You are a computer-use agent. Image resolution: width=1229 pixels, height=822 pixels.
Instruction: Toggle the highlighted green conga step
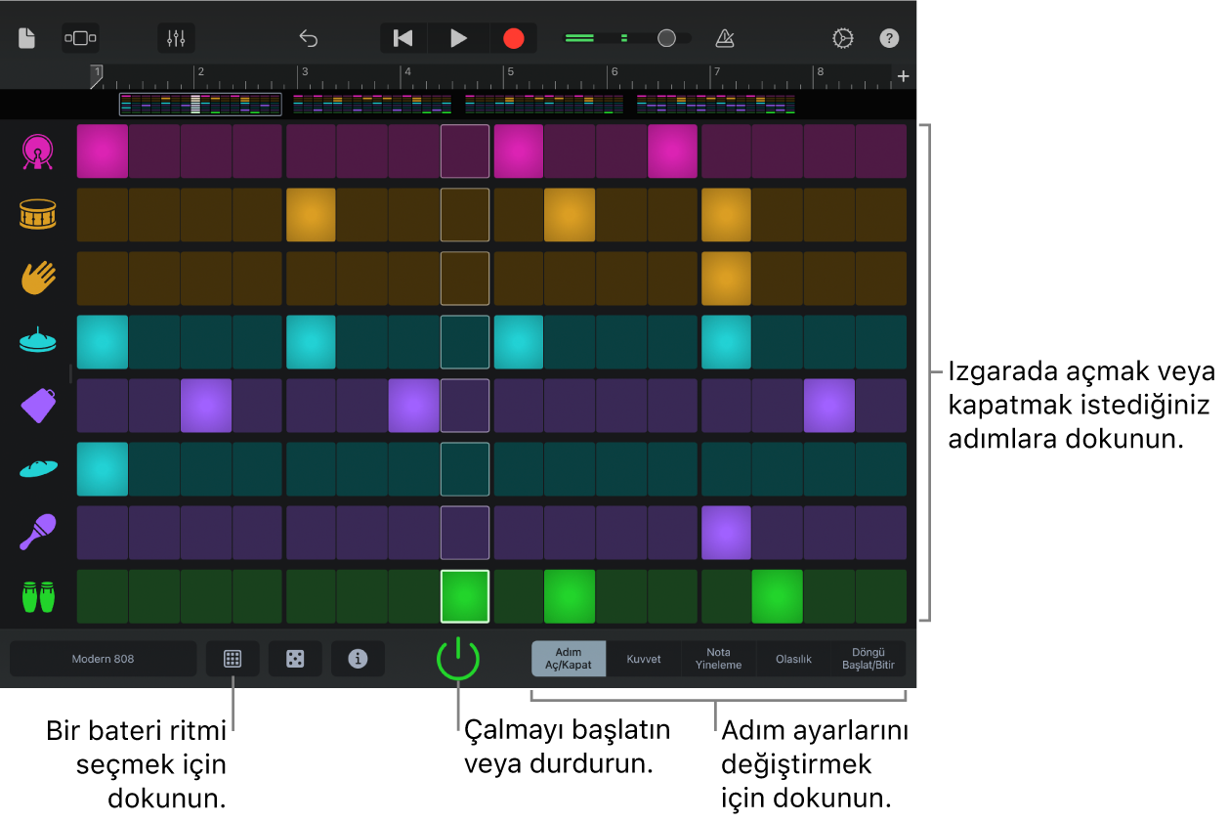pyautogui.click(x=465, y=596)
